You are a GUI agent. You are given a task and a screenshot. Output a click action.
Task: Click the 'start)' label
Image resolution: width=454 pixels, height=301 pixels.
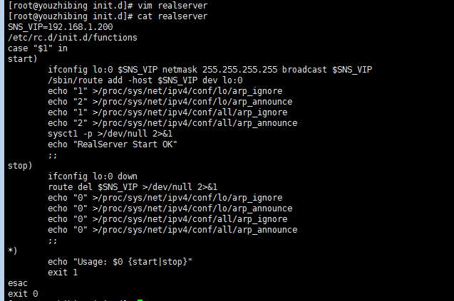point(23,59)
